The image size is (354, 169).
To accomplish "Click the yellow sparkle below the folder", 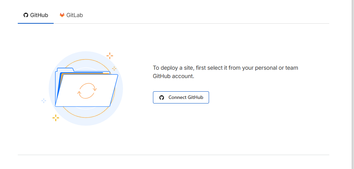I will (x=55, y=118).
